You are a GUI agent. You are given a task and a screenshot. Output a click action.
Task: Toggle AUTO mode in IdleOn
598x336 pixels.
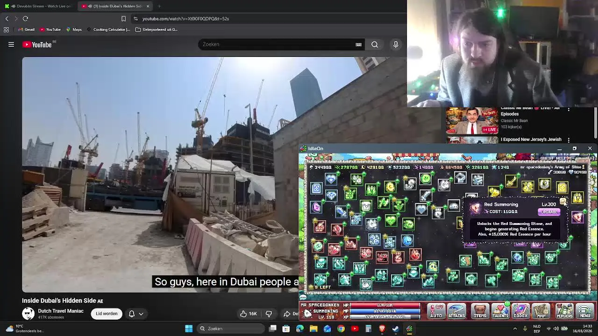pos(436,311)
